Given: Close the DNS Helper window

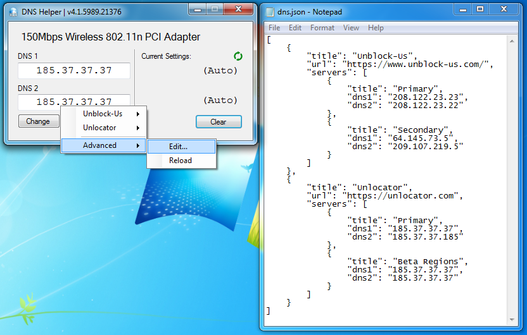Looking at the screenshot, I should click(x=238, y=9).
